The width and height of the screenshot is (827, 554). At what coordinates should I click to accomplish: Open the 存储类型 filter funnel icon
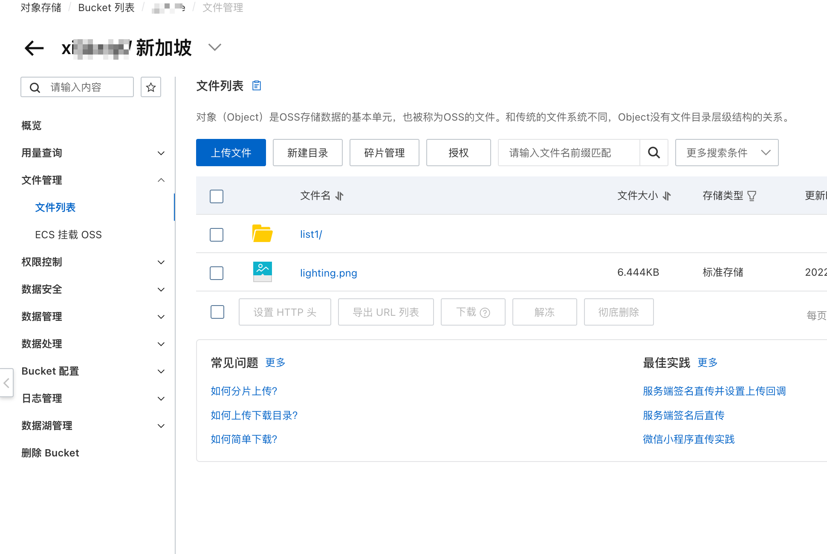[x=752, y=196]
